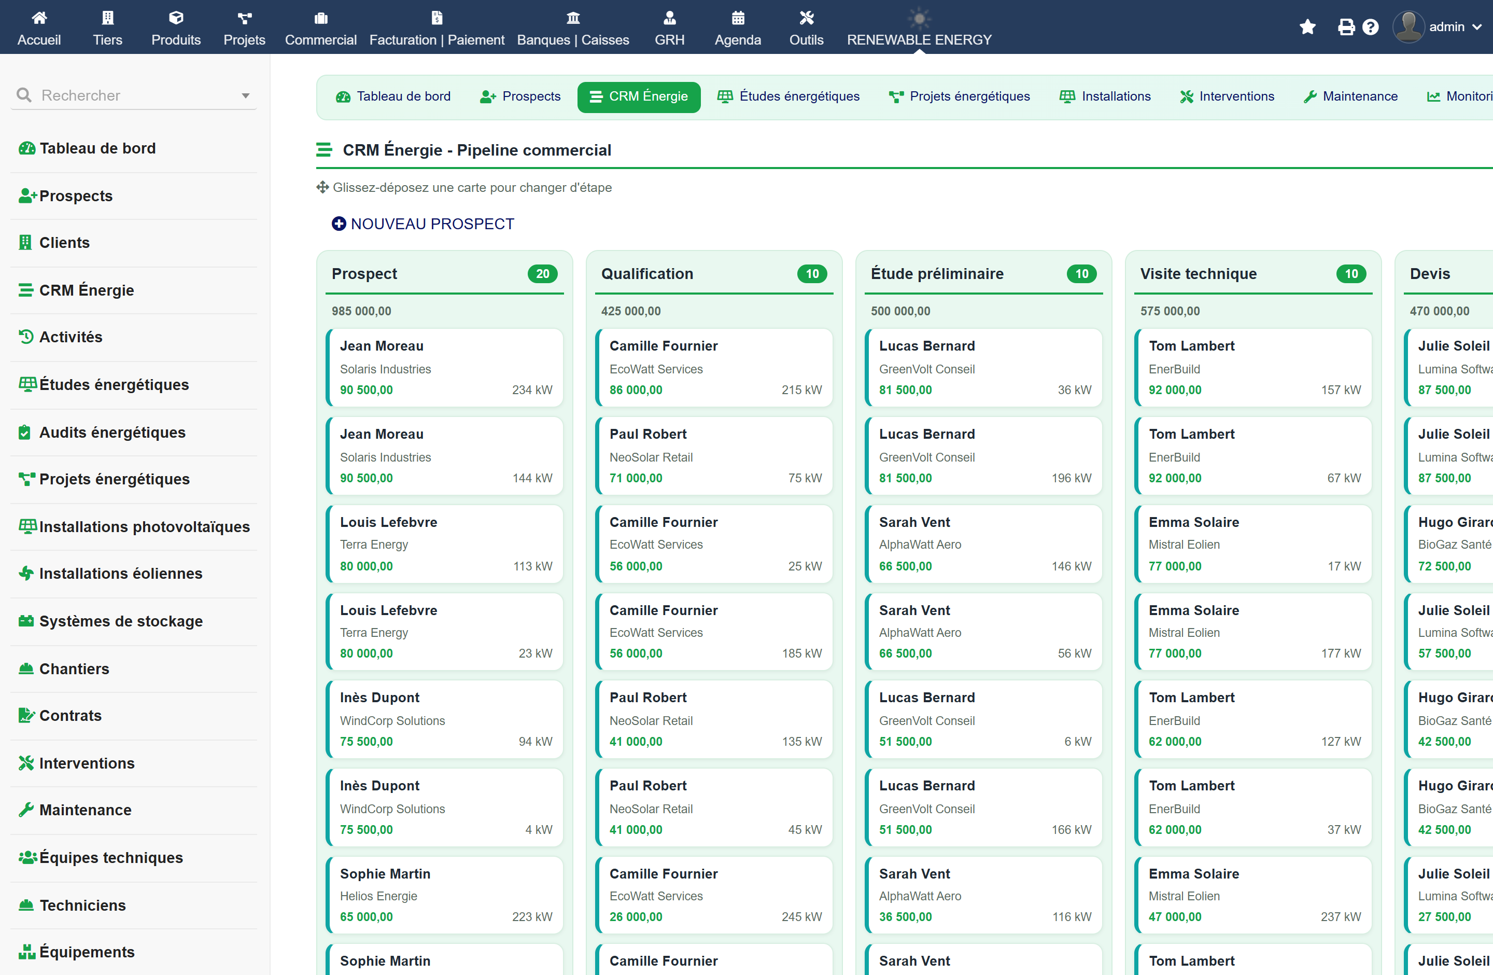Image resolution: width=1493 pixels, height=975 pixels.
Task: Click the Audits énergétiques clipboard icon
Action: click(24, 433)
